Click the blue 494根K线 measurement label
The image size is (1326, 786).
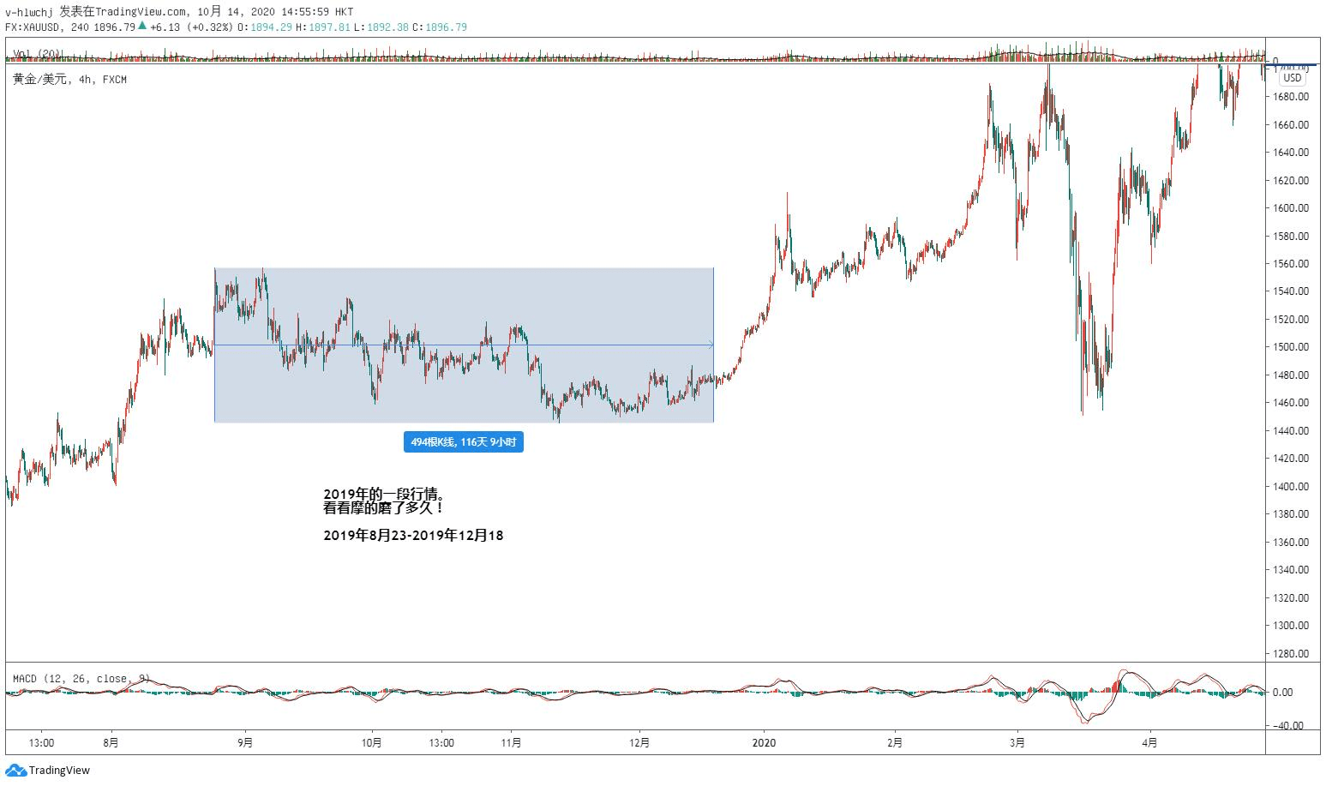tap(463, 442)
